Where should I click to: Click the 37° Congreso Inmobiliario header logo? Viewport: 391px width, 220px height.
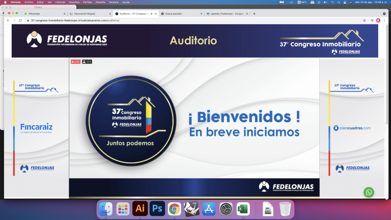(321, 42)
